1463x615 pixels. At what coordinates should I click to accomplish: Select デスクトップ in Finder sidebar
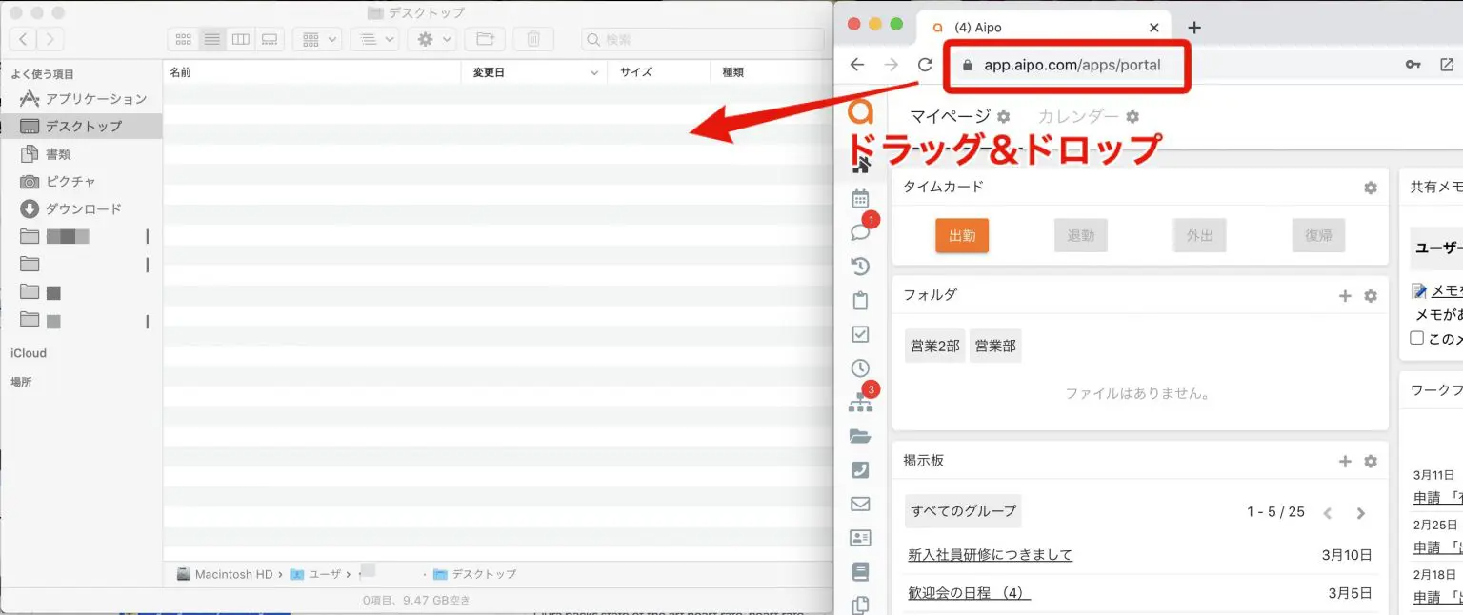[83, 126]
